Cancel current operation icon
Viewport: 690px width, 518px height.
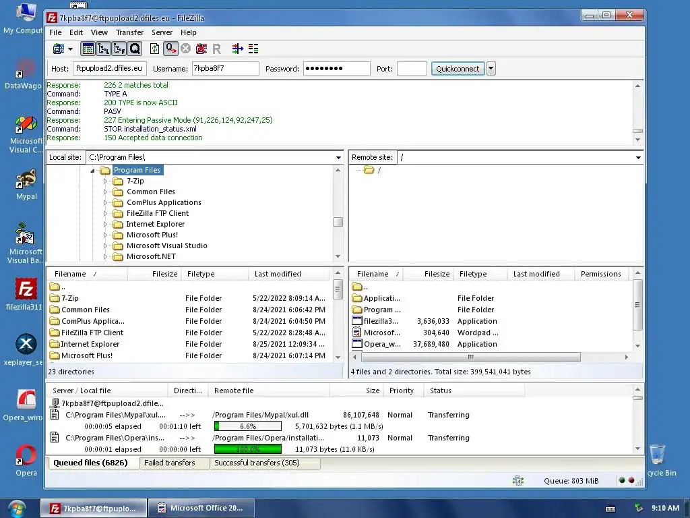click(186, 49)
